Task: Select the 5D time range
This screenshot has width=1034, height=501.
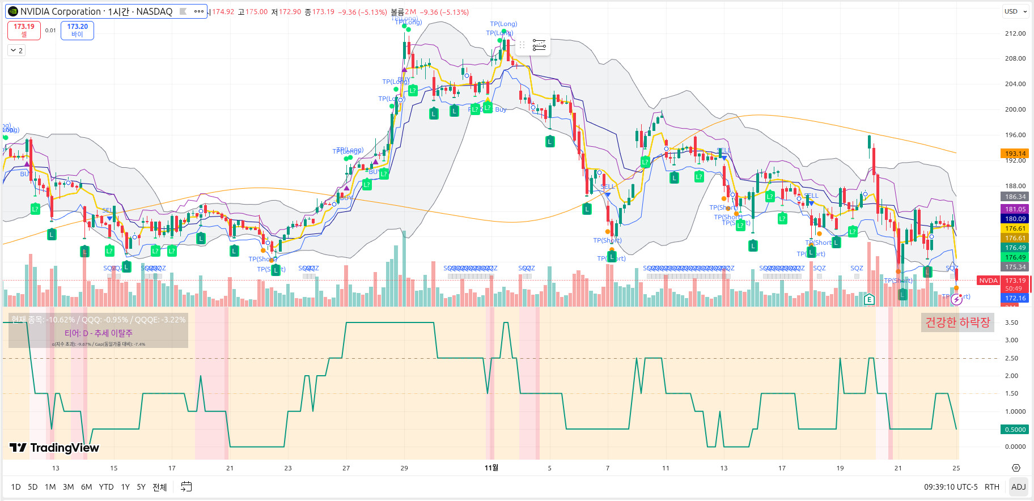Action: click(x=33, y=487)
